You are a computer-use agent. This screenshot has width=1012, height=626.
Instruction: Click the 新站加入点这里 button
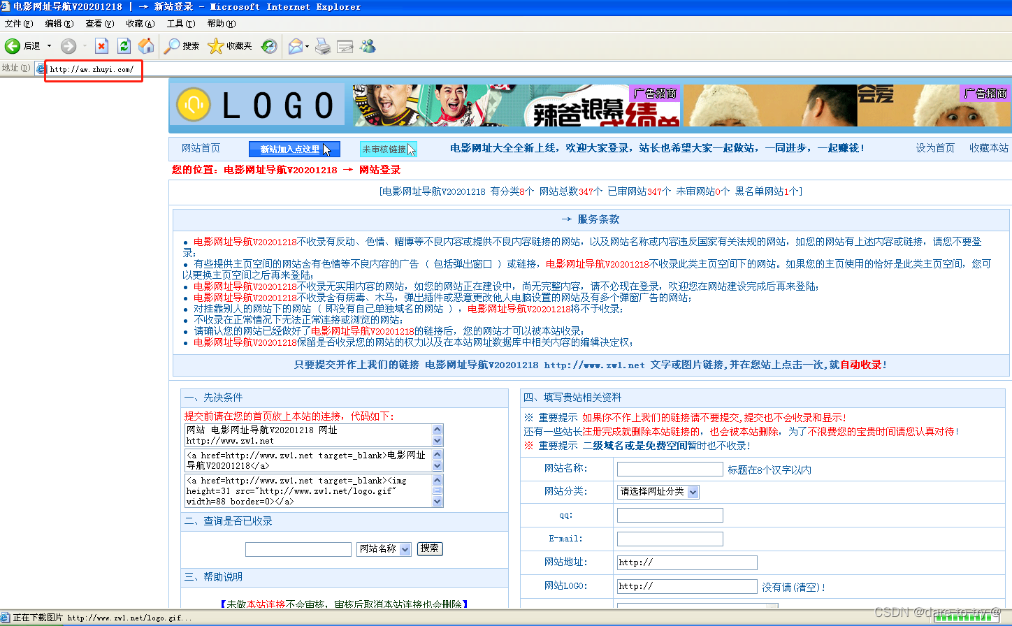point(294,150)
